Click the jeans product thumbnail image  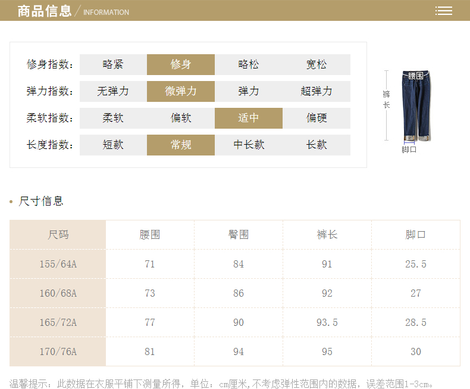point(417,106)
